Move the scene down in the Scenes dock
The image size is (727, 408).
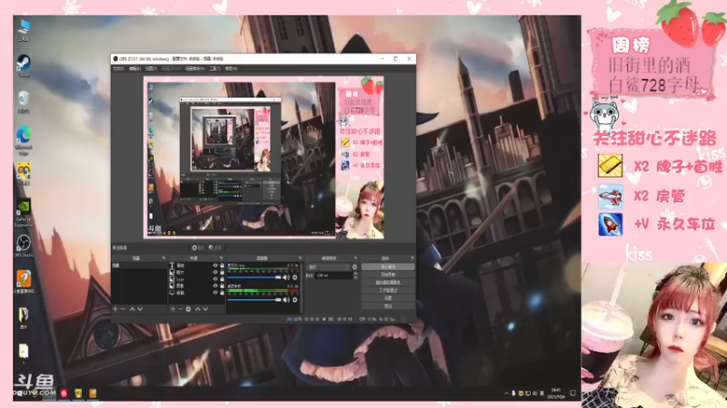click(140, 308)
